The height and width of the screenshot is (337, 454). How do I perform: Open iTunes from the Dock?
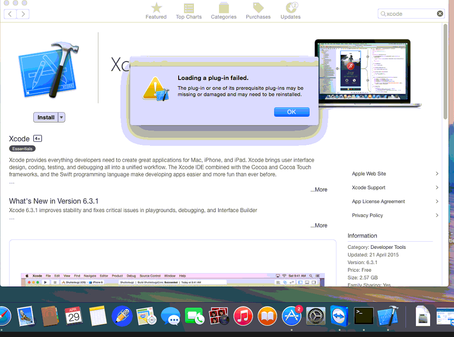point(243,316)
